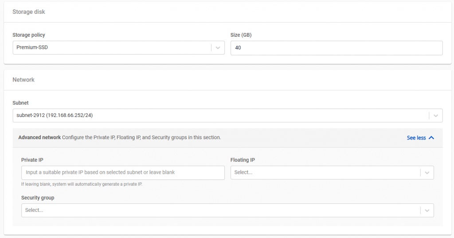Image resolution: width=454 pixels, height=238 pixels.
Task: Click the up chevron beside See less
Action: [431, 138]
